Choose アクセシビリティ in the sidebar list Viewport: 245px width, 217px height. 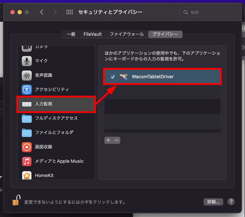tap(52, 89)
